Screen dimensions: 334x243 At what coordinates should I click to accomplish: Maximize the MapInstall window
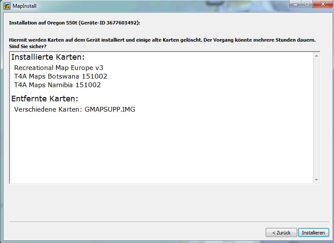click(x=307, y=4)
